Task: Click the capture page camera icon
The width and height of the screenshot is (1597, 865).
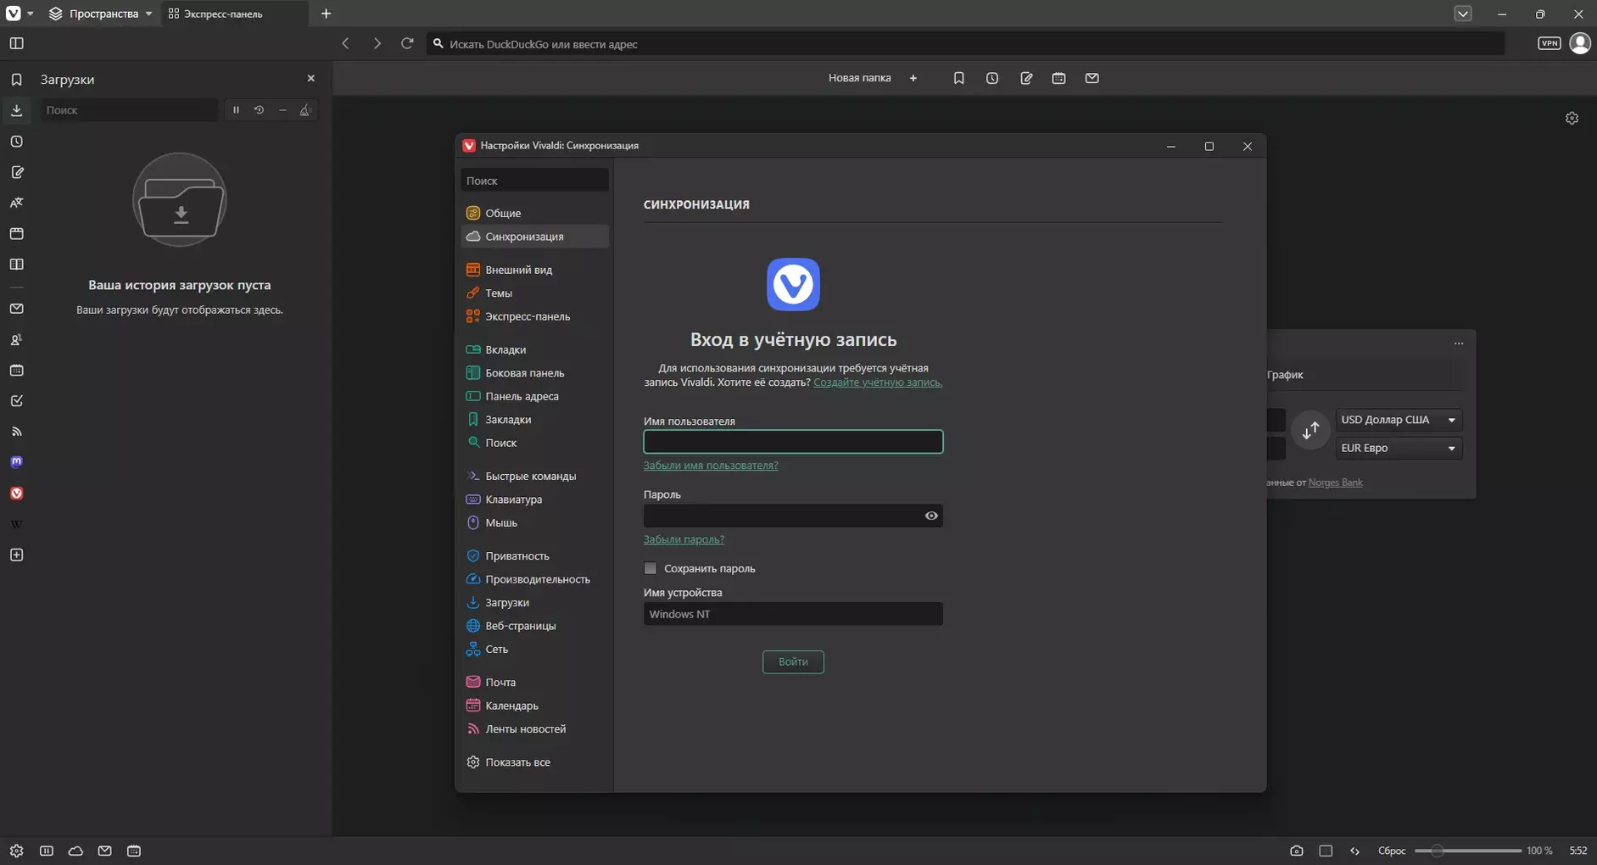Action: pyautogui.click(x=1296, y=851)
